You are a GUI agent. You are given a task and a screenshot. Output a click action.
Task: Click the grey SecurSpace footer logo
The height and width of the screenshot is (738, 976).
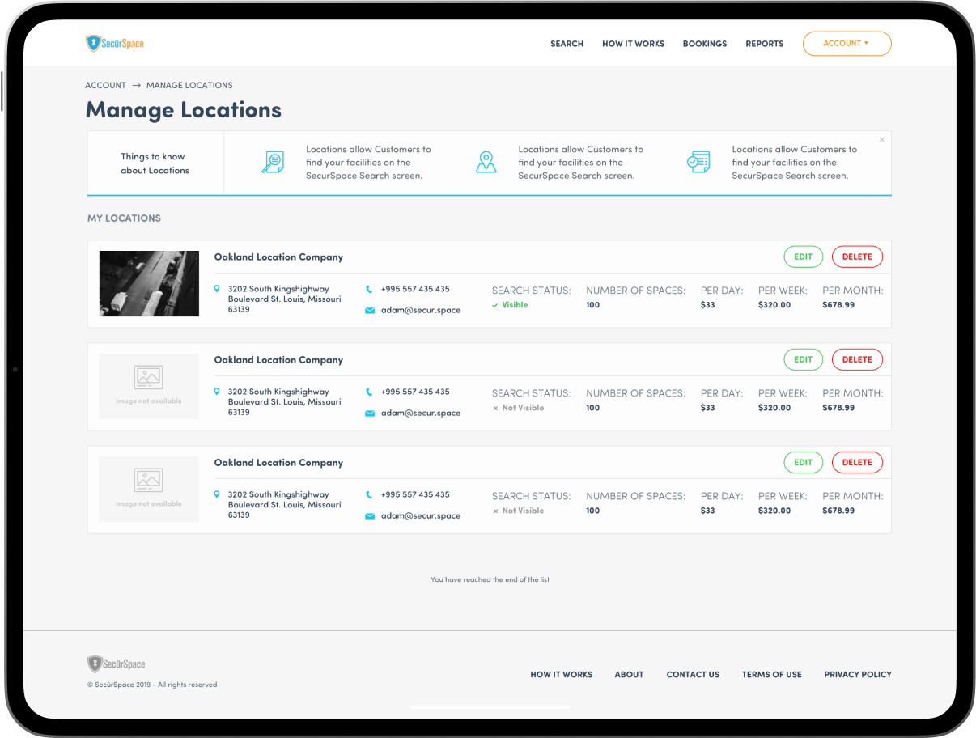tap(117, 664)
